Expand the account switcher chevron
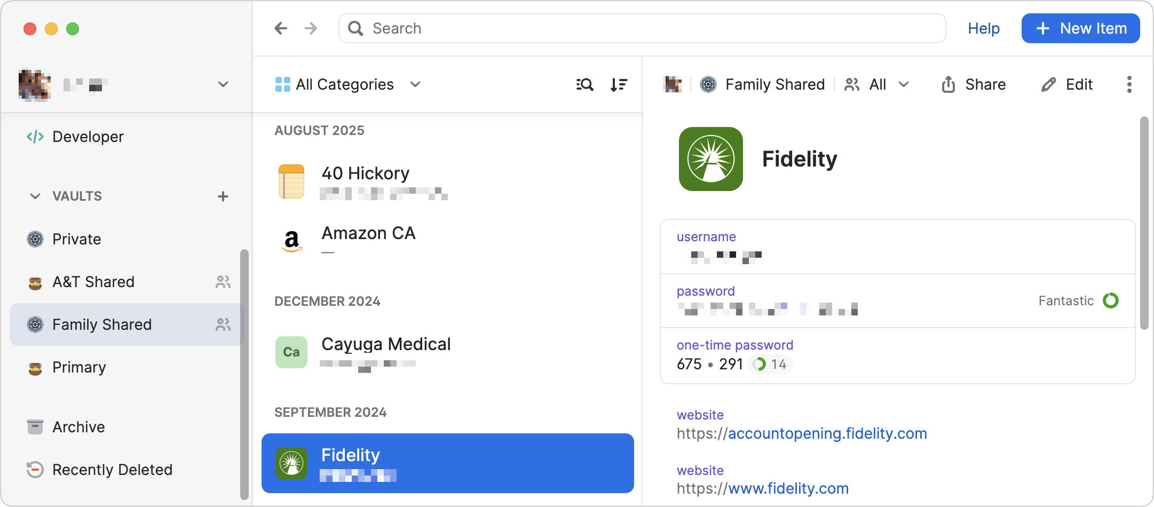 click(x=223, y=84)
